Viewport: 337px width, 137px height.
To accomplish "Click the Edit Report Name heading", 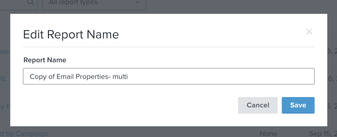I will pos(71,35).
